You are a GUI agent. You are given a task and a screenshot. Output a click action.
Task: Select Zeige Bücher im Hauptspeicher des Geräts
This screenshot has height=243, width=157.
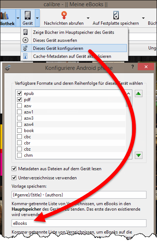[x=74, y=32]
